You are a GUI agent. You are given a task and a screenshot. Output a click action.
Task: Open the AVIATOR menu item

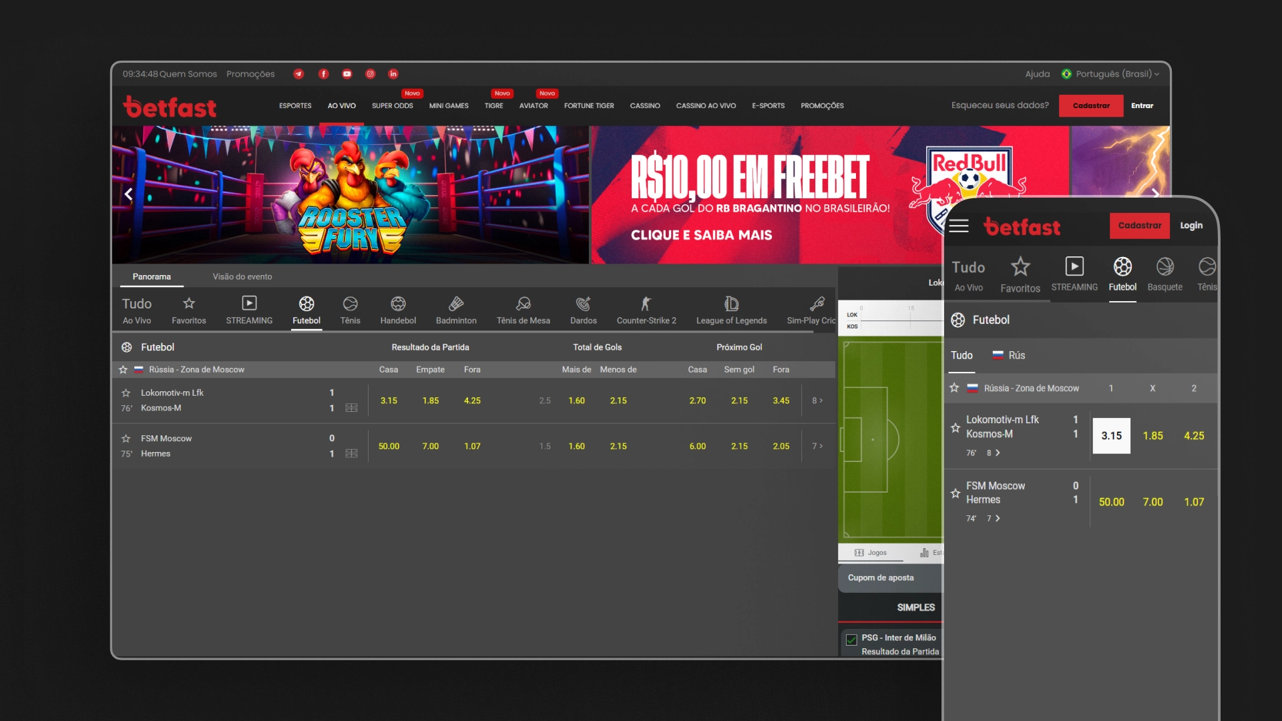pyautogui.click(x=533, y=105)
